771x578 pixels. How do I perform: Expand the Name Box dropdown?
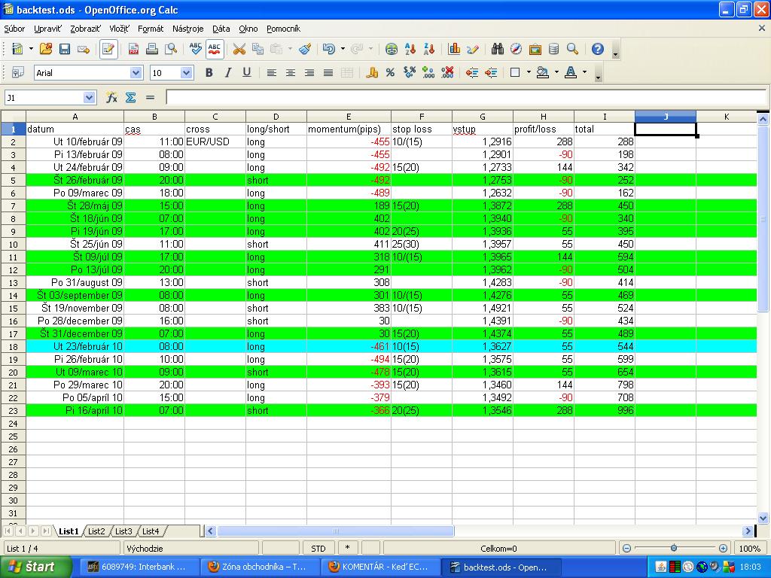pos(90,98)
